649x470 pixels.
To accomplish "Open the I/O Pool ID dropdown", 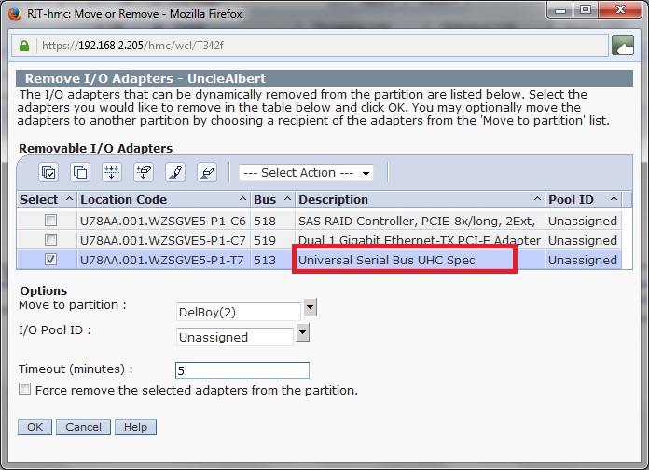I will (303, 335).
